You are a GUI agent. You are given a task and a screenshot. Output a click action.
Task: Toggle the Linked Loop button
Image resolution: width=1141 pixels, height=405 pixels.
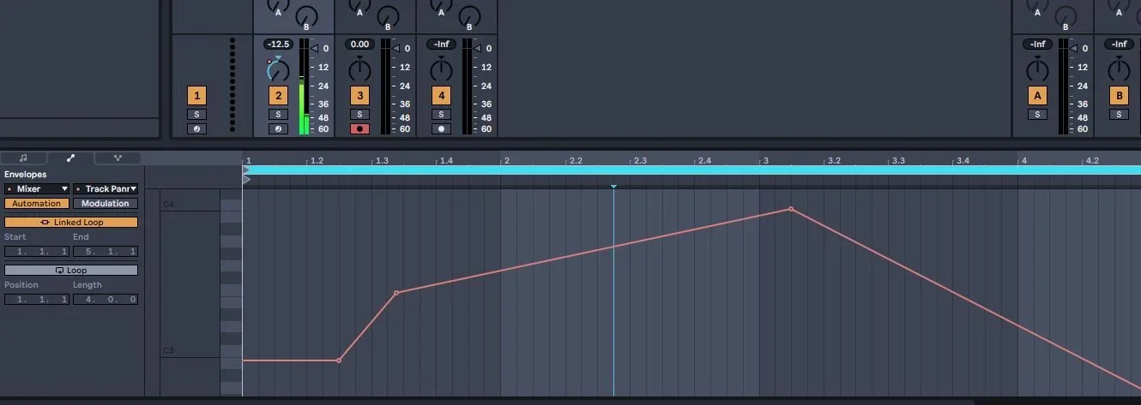71,222
